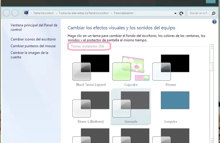Click the theme list scrollbar thumb
Image resolution: width=220 pixels, height=143 pixels.
point(211,67)
